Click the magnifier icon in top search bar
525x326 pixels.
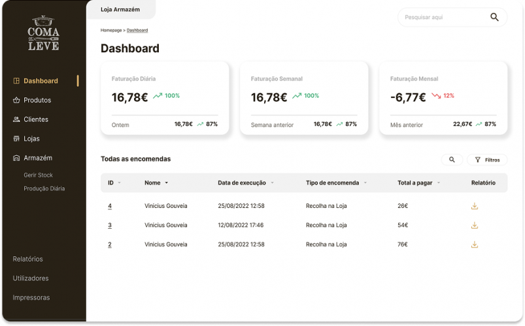(x=494, y=17)
